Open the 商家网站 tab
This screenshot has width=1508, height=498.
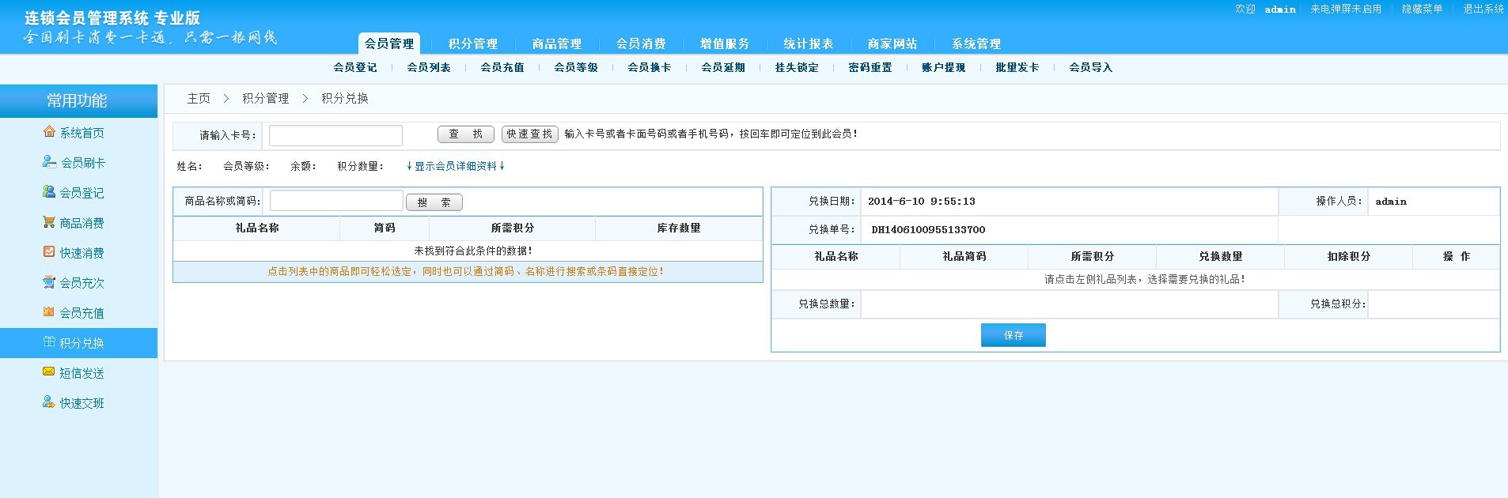[x=892, y=43]
